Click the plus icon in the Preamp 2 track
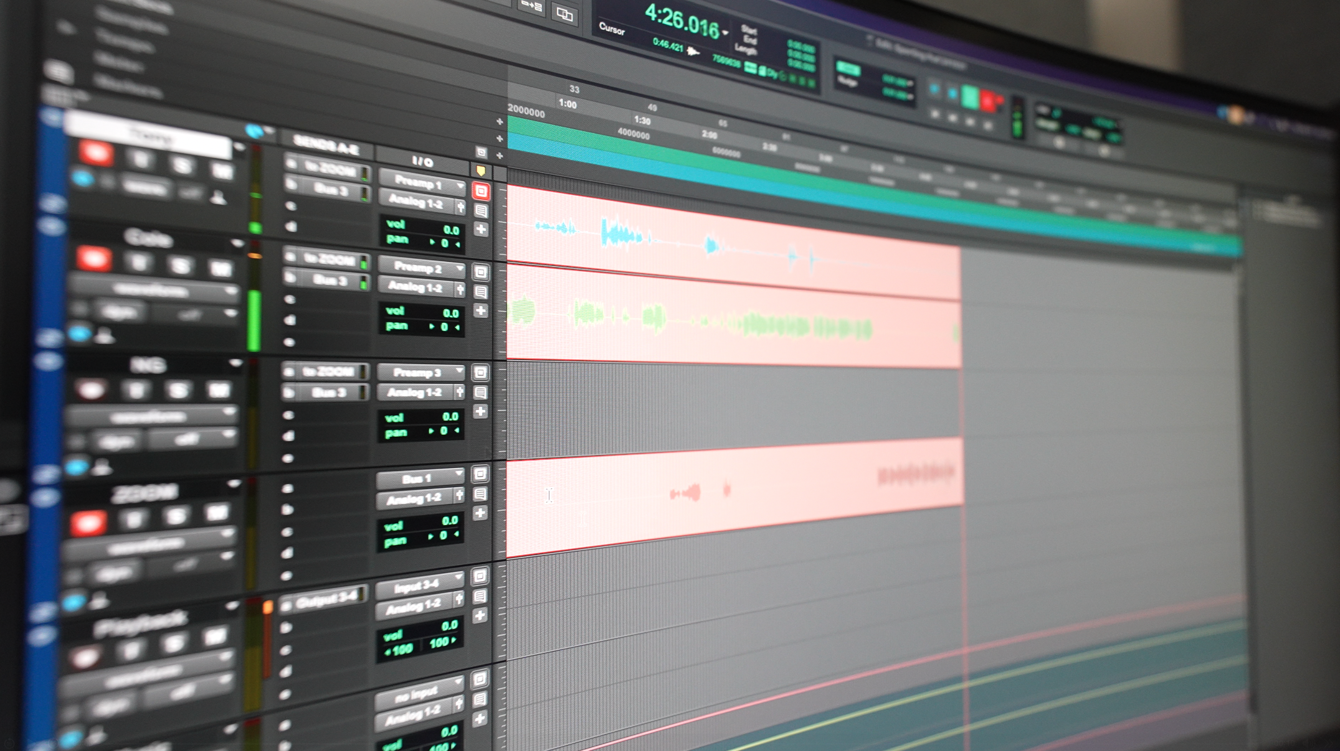 481,310
